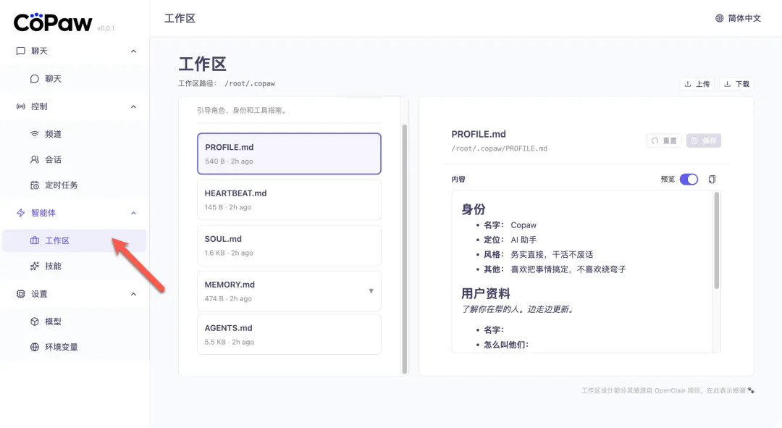Click the copy content icon beside preview toggle

[x=712, y=180]
